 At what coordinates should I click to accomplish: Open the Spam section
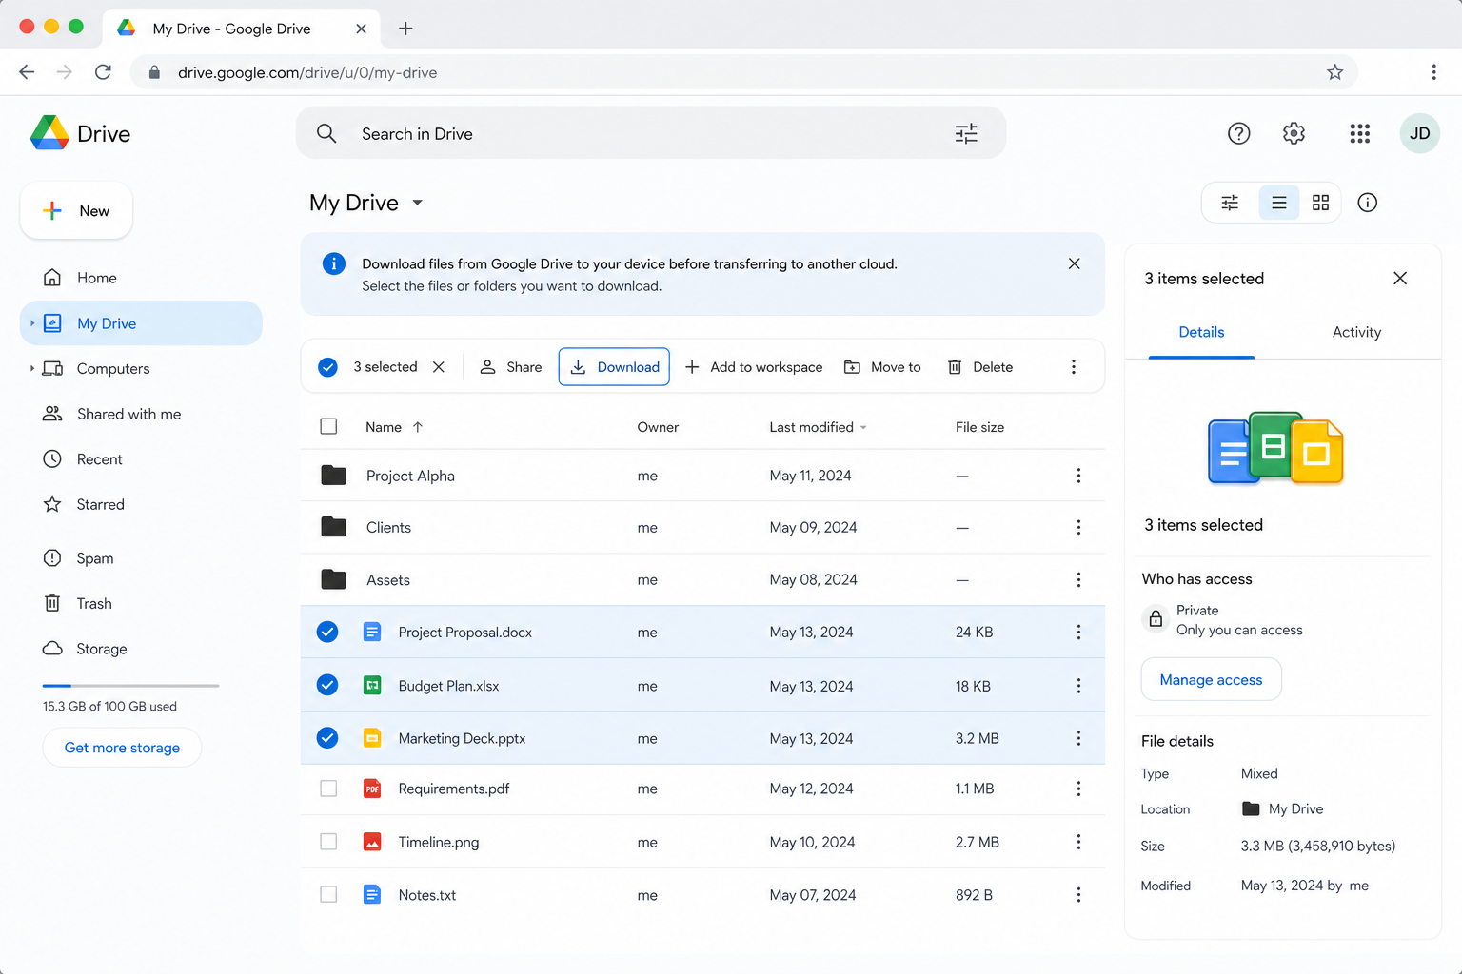pyautogui.click(x=141, y=558)
